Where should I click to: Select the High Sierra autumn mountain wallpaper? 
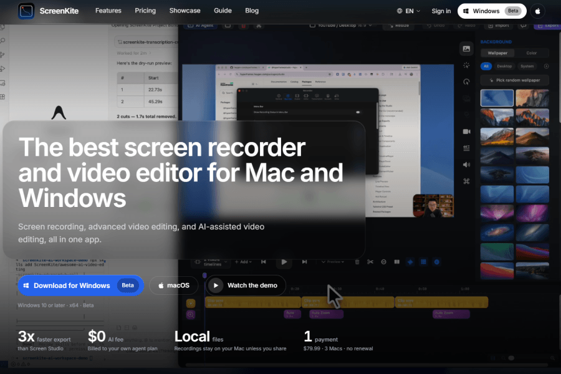497,137
